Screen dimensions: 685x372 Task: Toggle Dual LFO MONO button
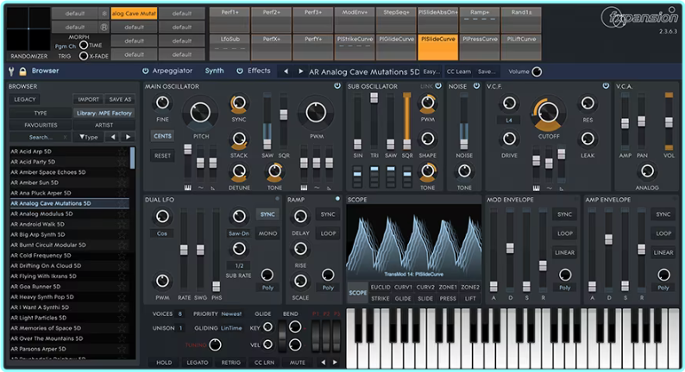(x=267, y=233)
